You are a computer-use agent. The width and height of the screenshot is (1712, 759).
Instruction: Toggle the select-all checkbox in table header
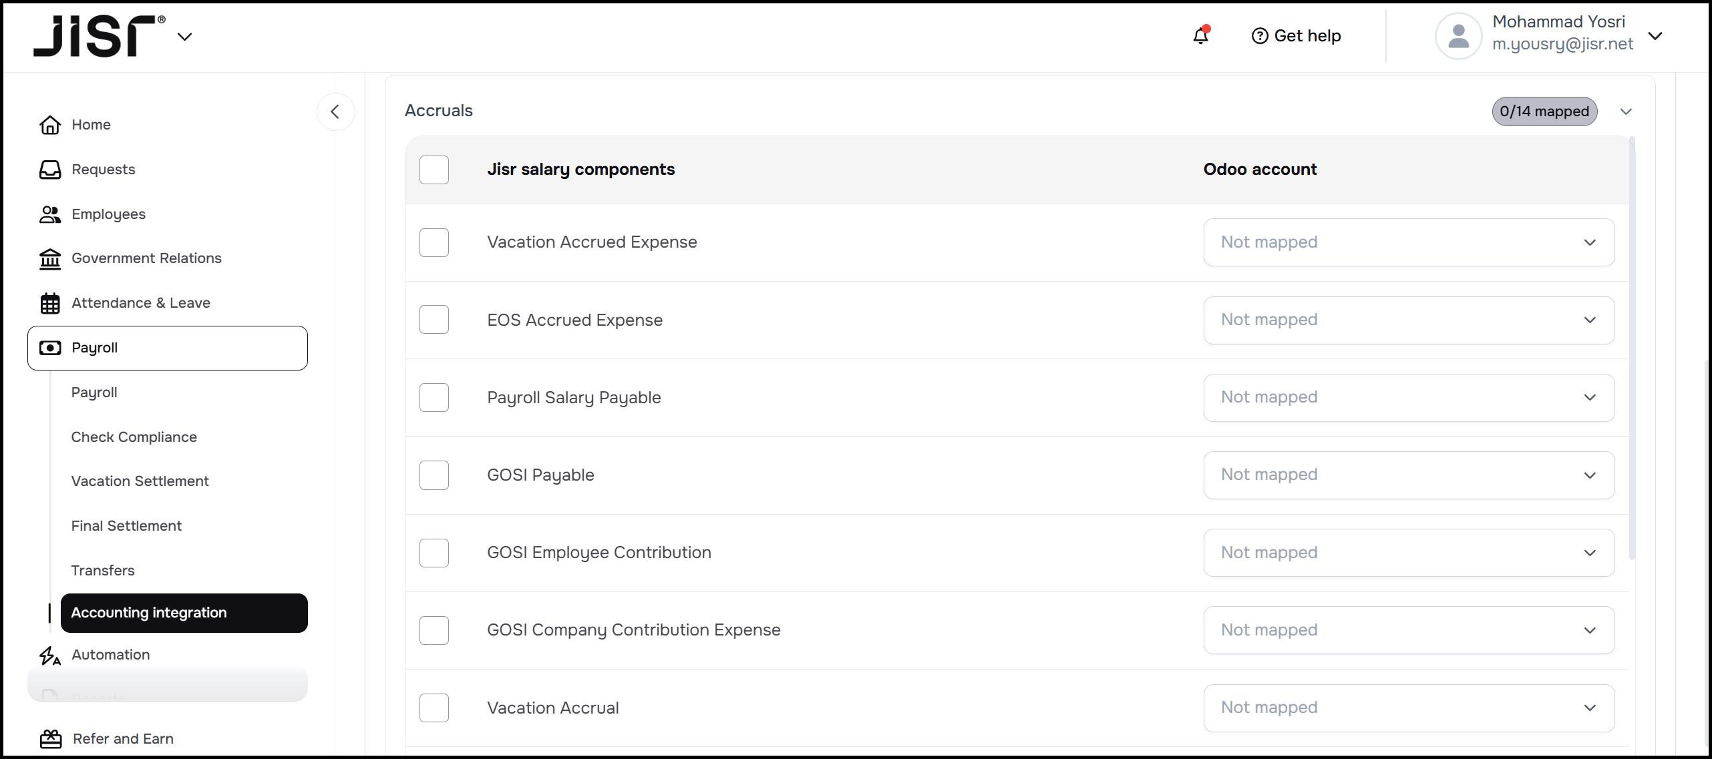click(x=434, y=170)
